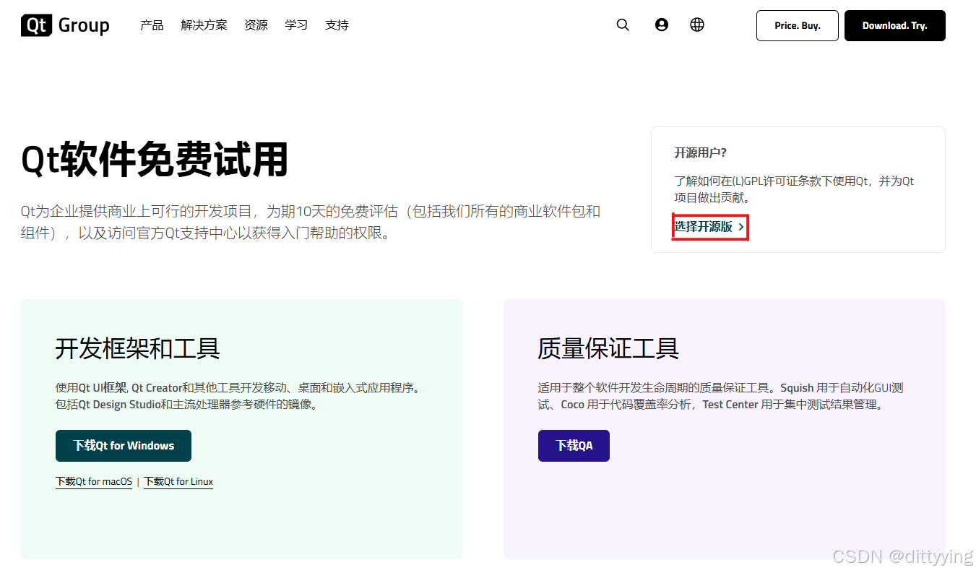Click the 下载QA button
Screen dimensions: 976x573
(574, 446)
